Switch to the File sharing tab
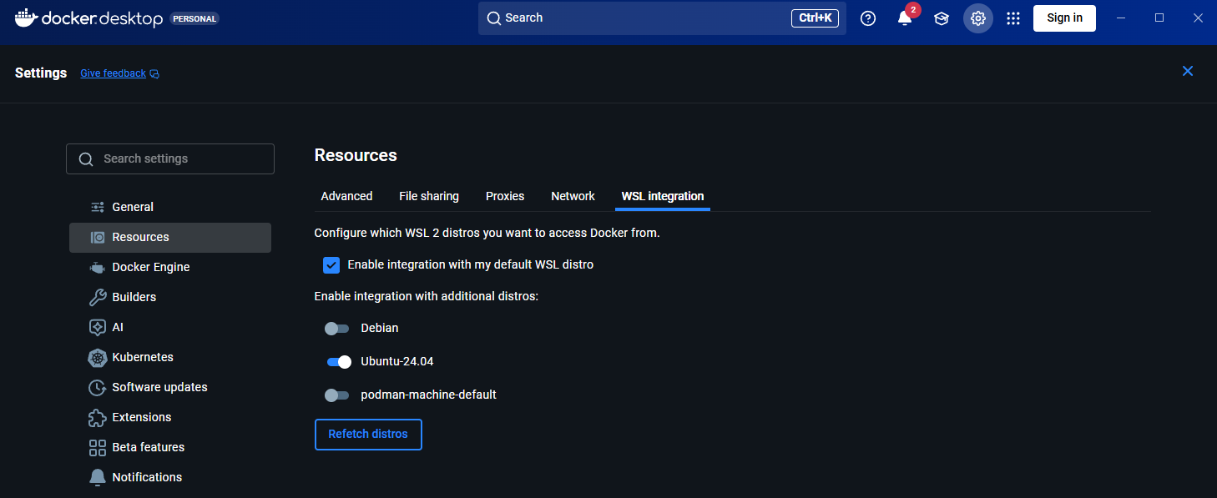Viewport: 1217px width, 498px height. coord(428,196)
